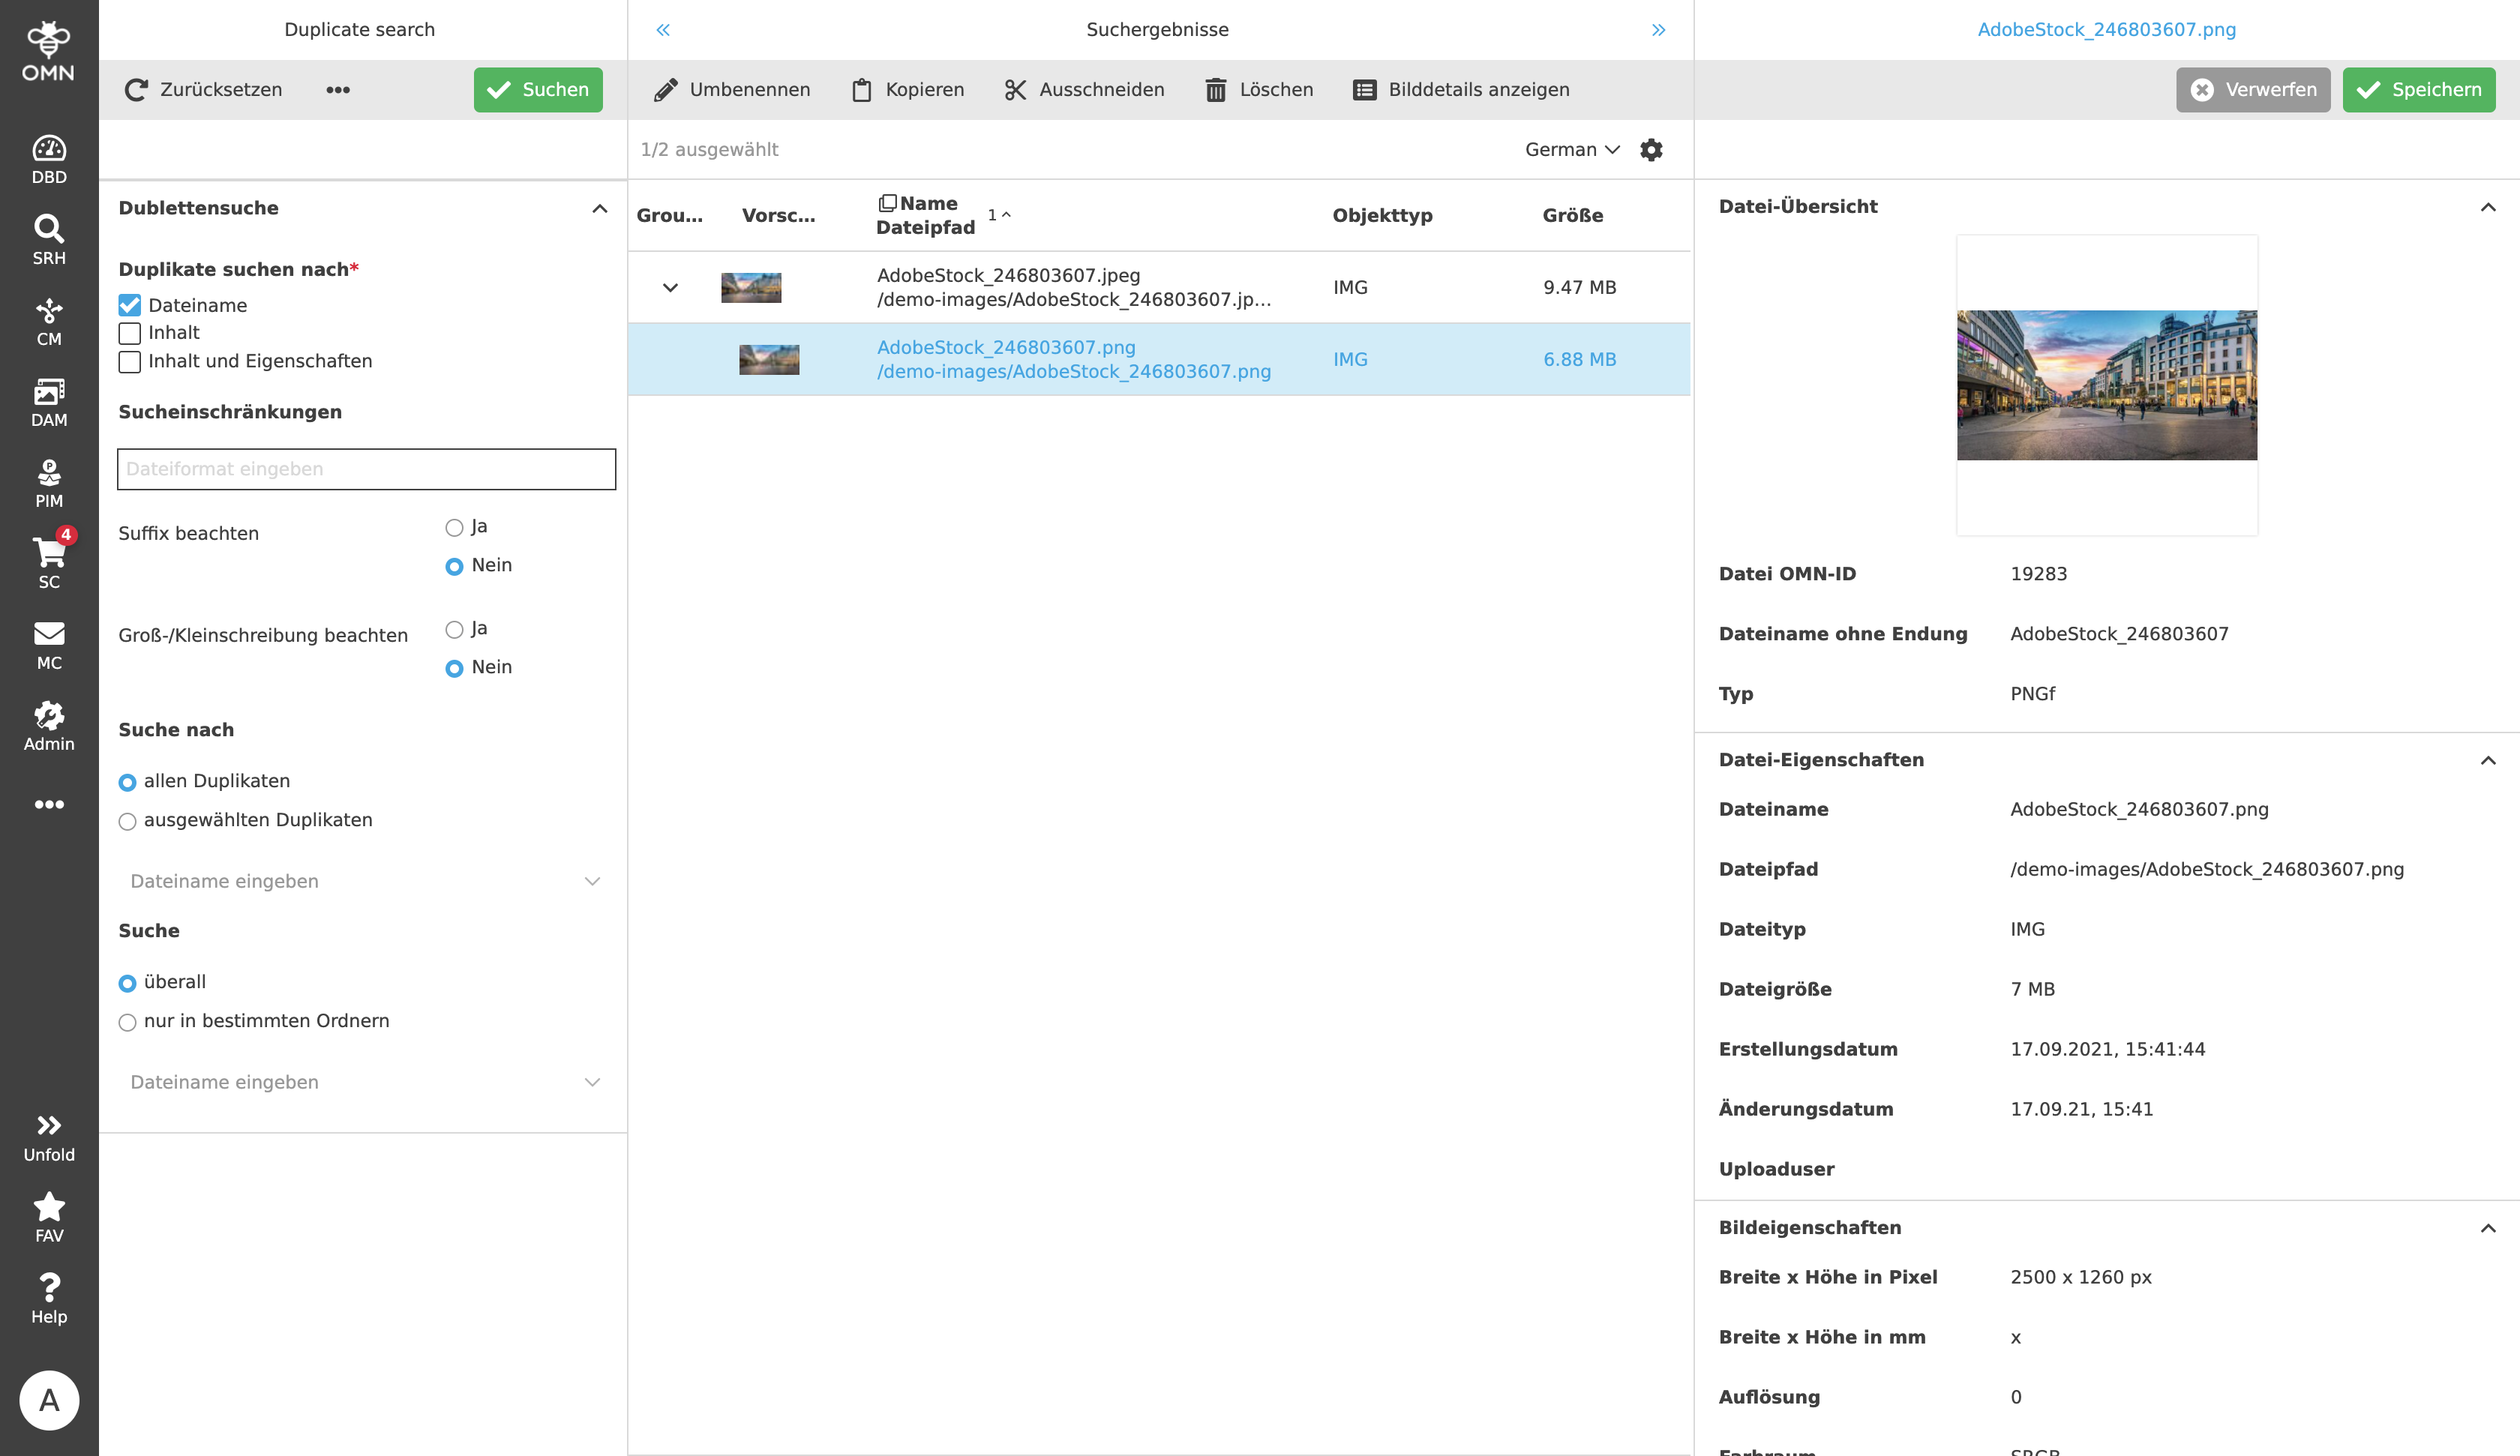Click the Dateiformat eingeben input field
The height and width of the screenshot is (1456, 2520).
tap(366, 468)
